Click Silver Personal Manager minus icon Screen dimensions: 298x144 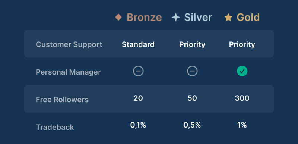[x=192, y=71]
